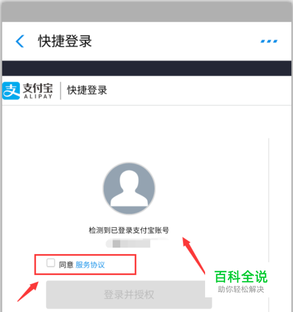Viewport: 293px width, 312px height.
Task: Click the green 百科全说 watermark logo
Action: tap(241, 276)
